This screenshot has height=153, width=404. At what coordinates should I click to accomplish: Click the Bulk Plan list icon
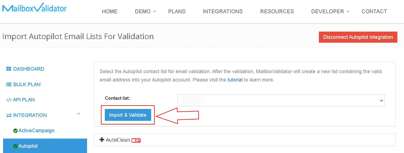9,85
